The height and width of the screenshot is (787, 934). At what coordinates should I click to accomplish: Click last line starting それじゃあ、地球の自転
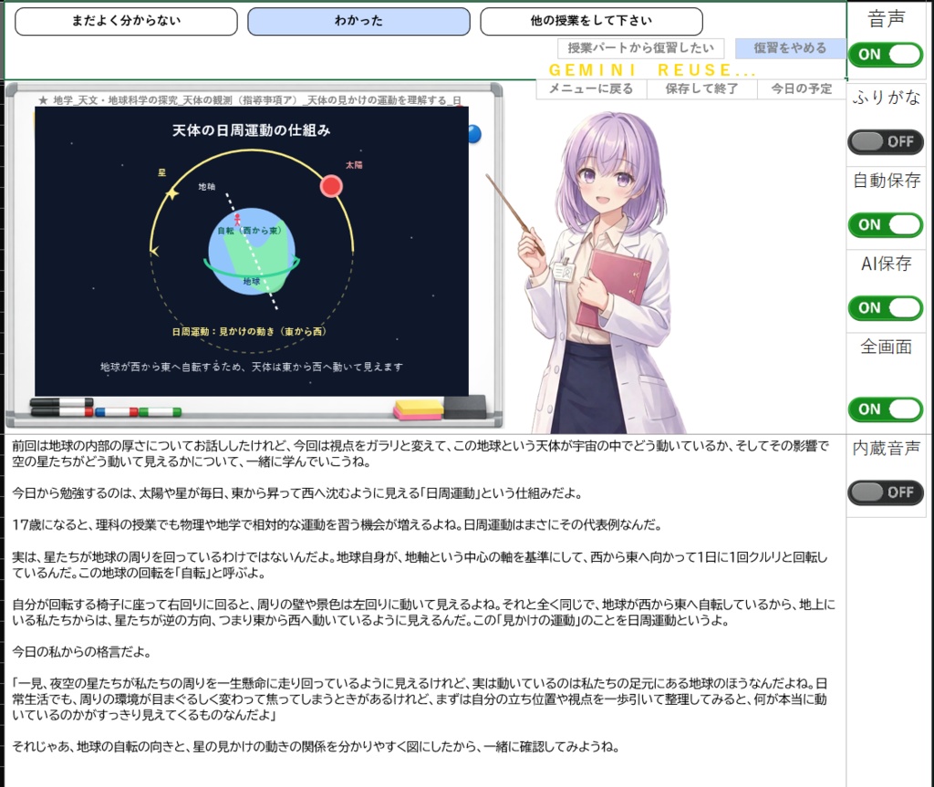[x=316, y=747]
